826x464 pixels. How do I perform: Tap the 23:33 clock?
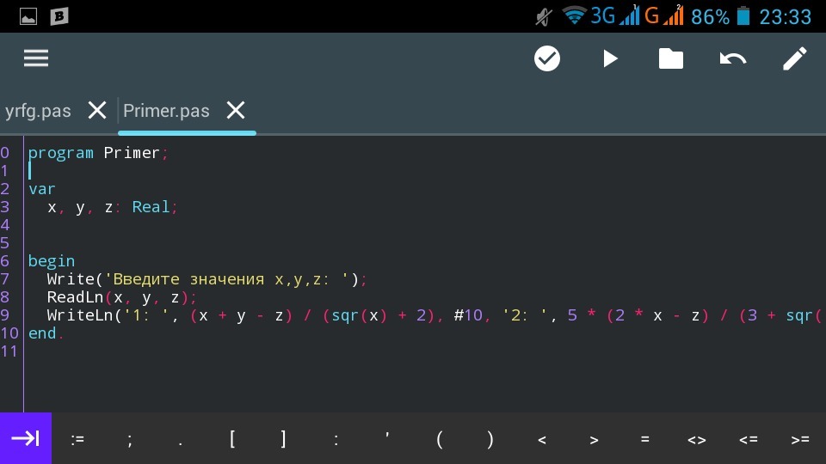coord(785,17)
